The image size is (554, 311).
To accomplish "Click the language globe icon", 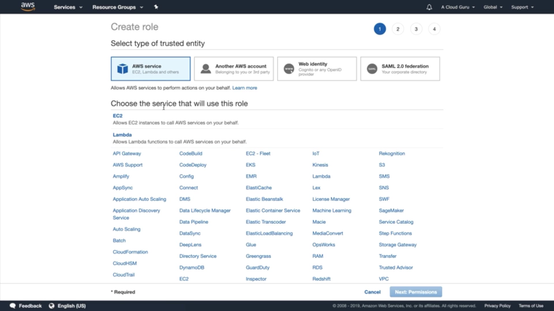I will 51,306.
